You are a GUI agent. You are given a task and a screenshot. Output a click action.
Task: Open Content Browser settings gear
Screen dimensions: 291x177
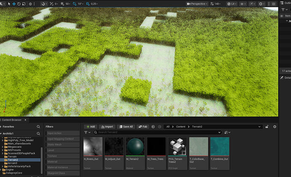point(275,127)
